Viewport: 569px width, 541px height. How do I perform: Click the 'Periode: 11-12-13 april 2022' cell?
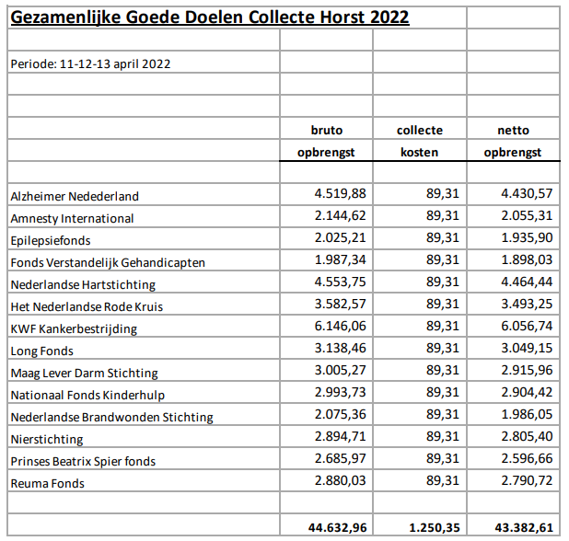point(90,64)
